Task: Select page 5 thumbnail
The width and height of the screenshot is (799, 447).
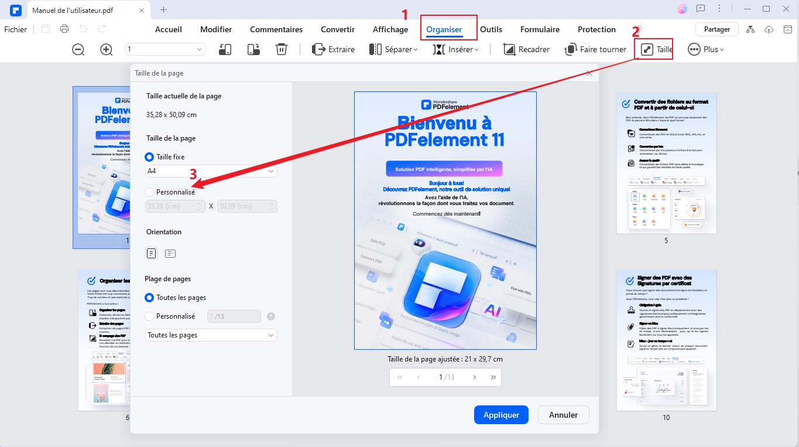Action: (666, 163)
